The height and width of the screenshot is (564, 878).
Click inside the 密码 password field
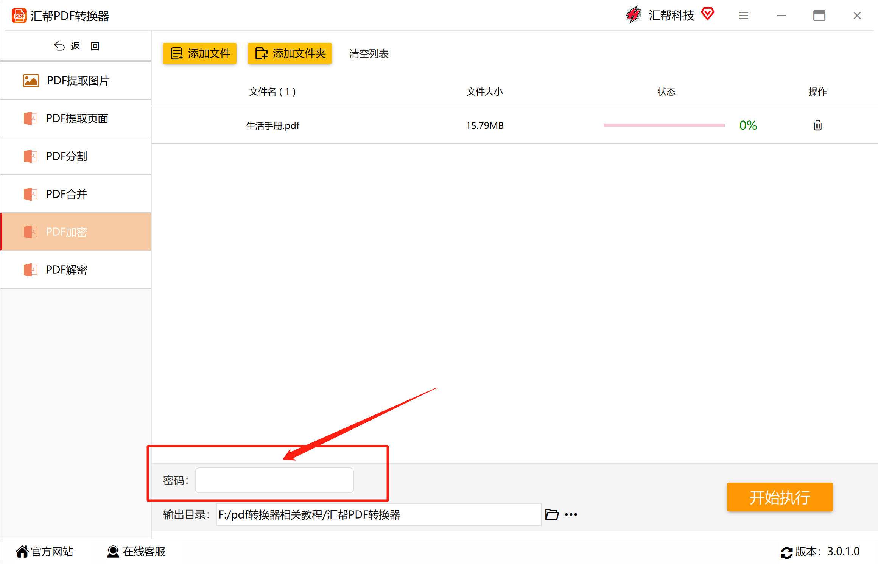pyautogui.click(x=274, y=480)
